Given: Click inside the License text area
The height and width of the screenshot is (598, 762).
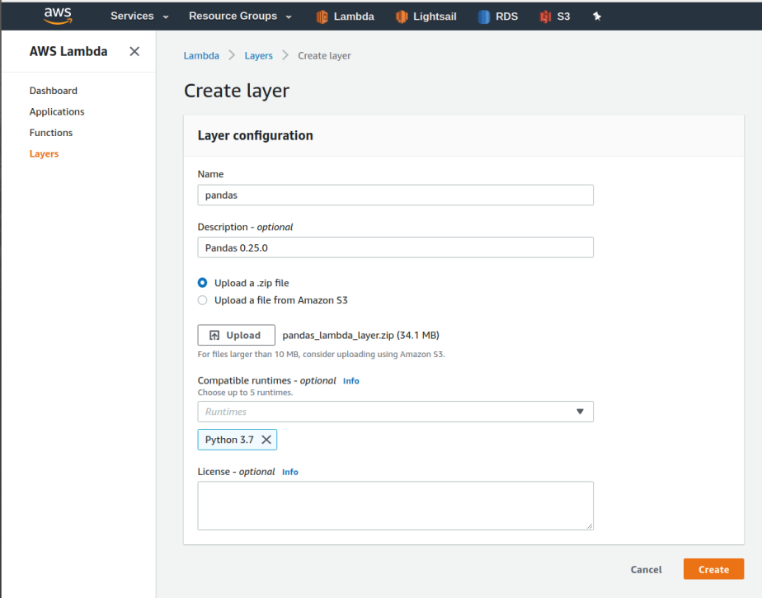Looking at the screenshot, I should click(394, 503).
